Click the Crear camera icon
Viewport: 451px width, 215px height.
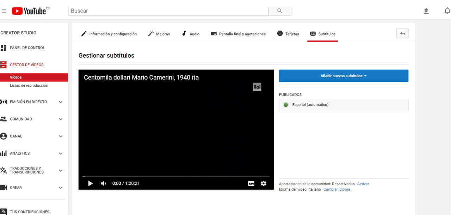4,188
